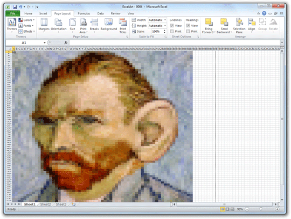Image resolution: width=291 pixels, height=219 pixels.
Task: Expand the formula bar
Action: (x=282, y=43)
